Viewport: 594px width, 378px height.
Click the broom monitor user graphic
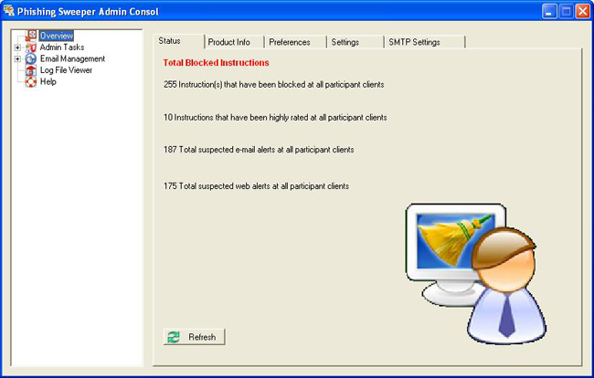click(476, 273)
